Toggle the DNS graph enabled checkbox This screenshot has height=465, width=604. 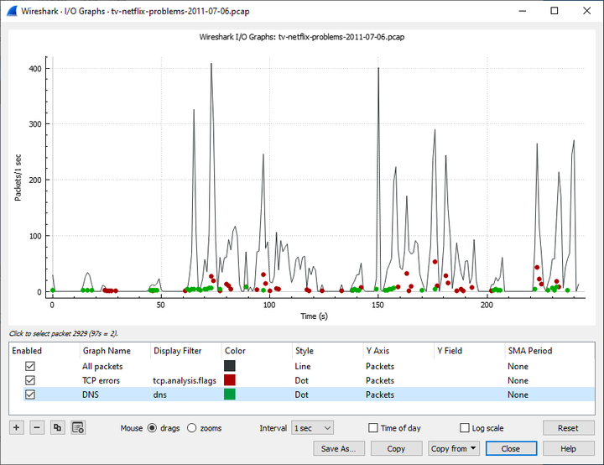[30, 394]
